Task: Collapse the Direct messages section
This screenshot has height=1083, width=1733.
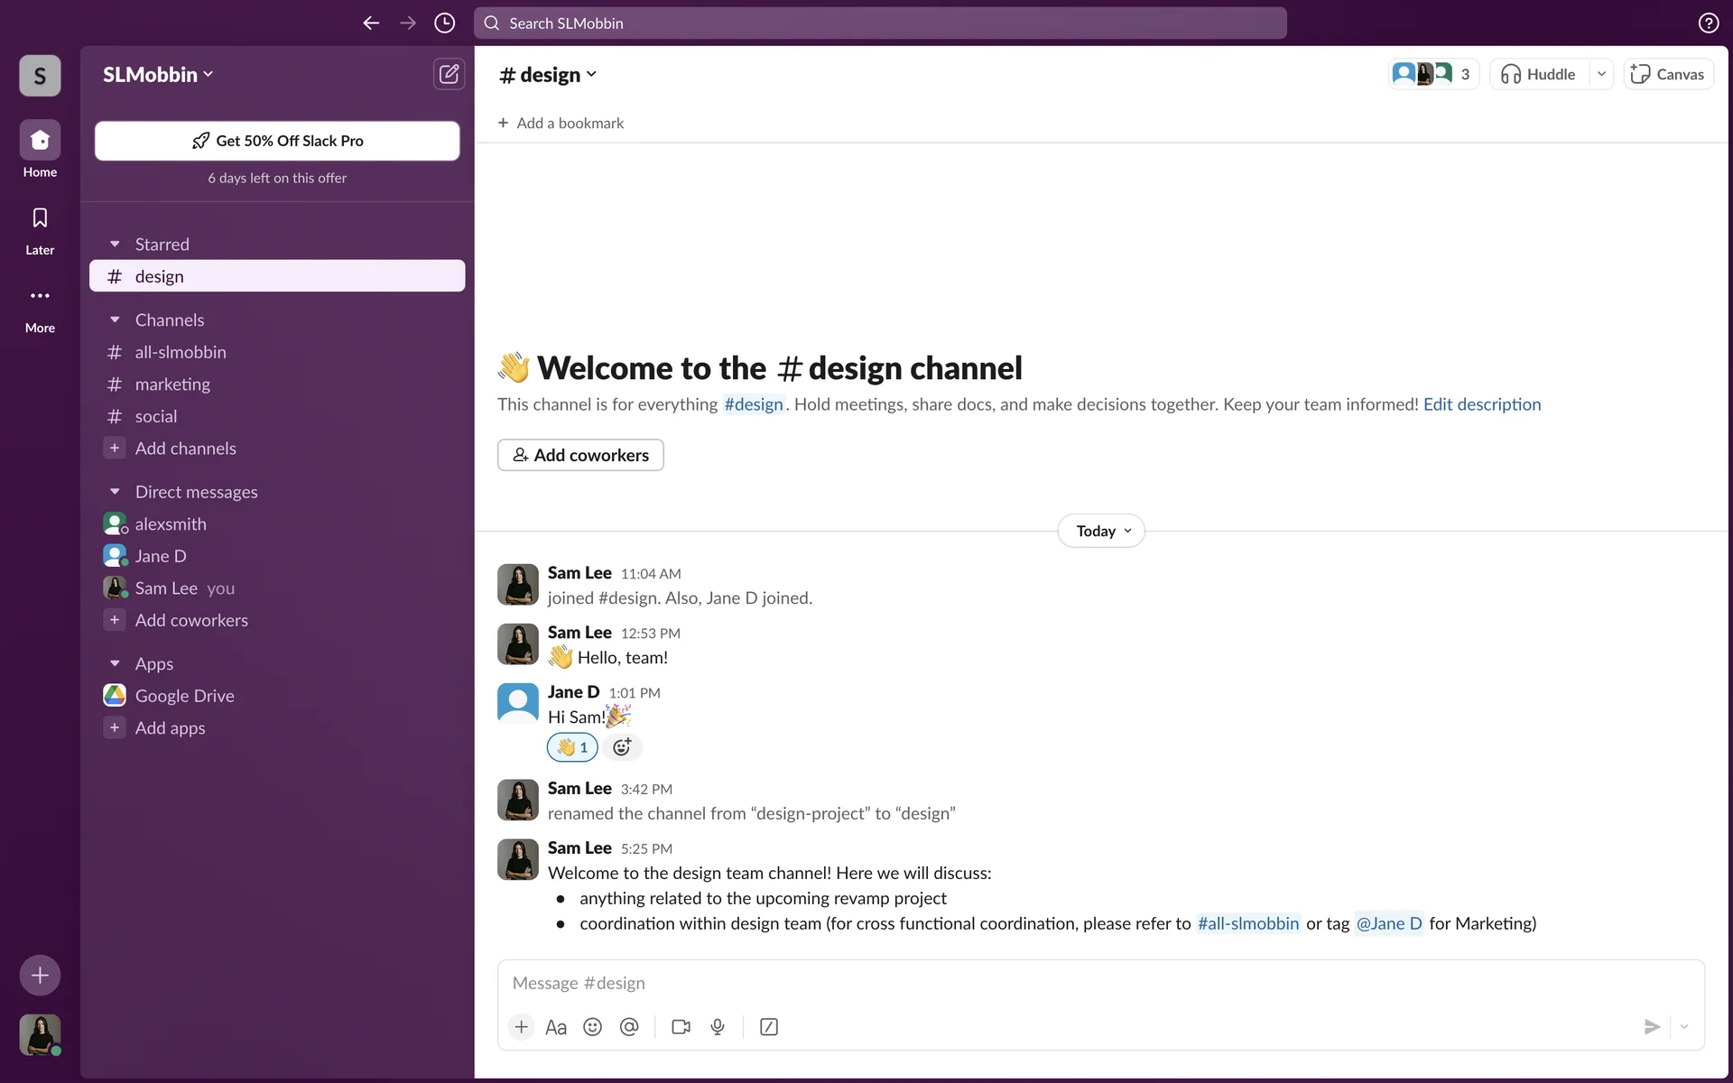Action: click(115, 492)
